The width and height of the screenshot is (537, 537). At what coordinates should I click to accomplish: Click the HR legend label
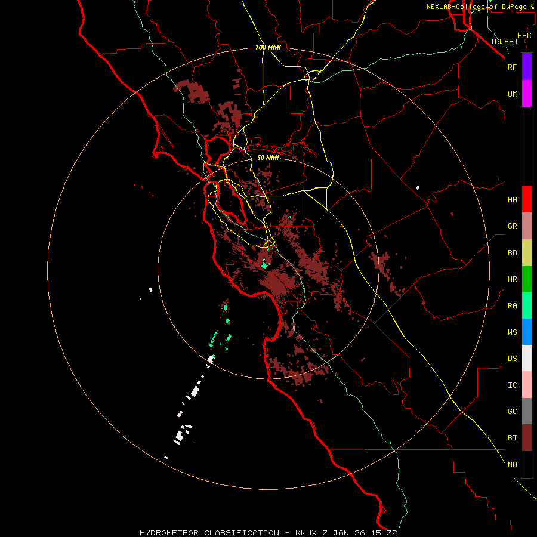[x=512, y=279]
